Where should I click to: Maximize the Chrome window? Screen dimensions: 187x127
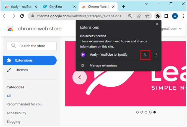tap(171, 4)
